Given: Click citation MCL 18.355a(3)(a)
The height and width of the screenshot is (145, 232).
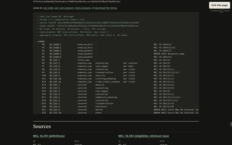Looking at the screenshot, I should pos(165,48).
